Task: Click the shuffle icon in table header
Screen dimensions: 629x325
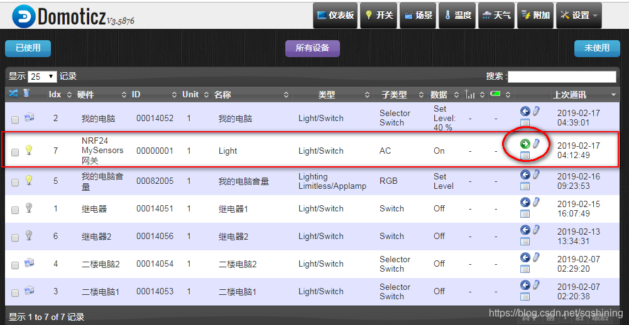Action: click(14, 93)
